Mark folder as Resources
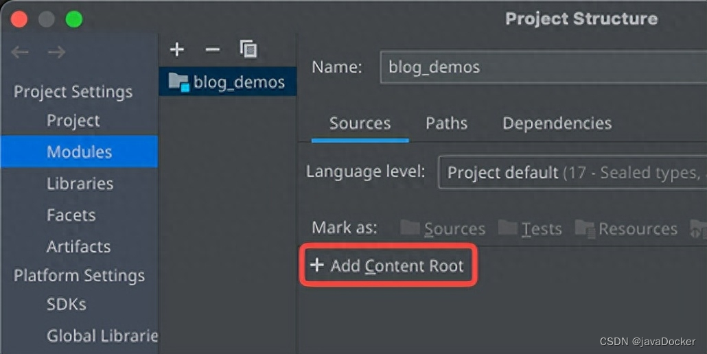The height and width of the screenshot is (354, 707). pos(626,228)
